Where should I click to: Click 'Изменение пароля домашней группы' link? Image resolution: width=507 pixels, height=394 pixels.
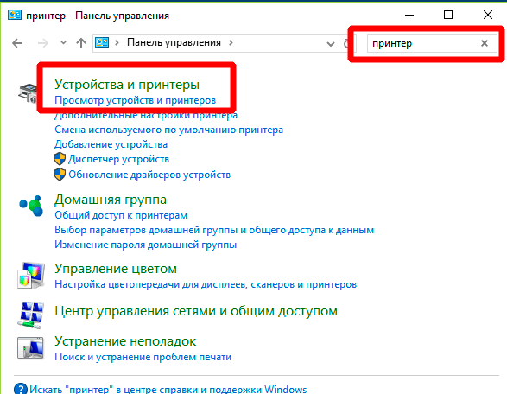tap(145, 245)
